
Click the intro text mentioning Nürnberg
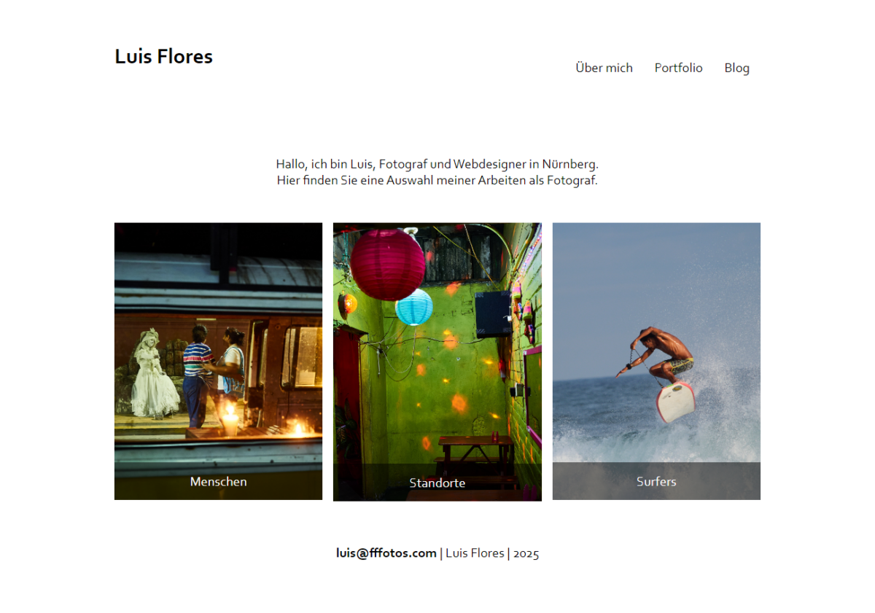(437, 164)
